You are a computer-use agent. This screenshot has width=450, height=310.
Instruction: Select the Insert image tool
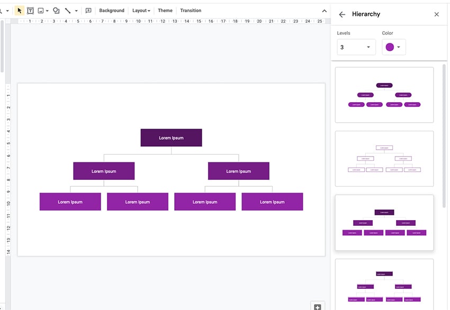[42, 10]
